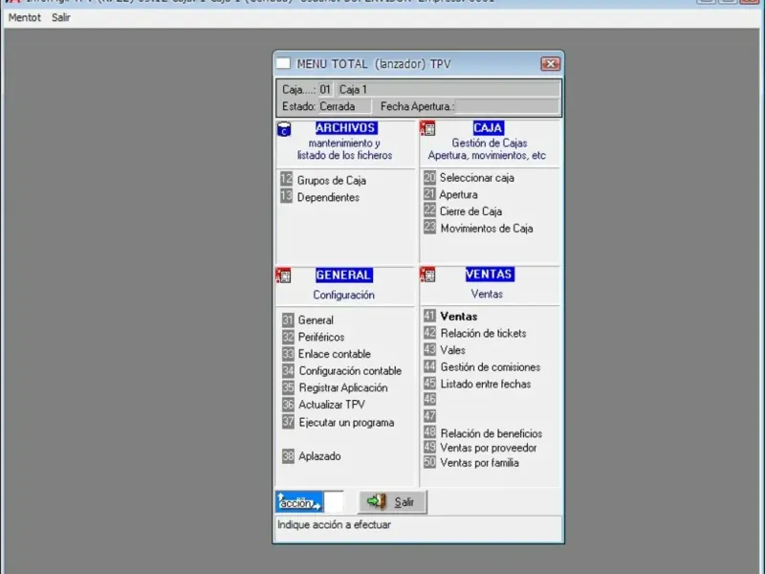Click number icon 43 for Vales
Image resolution: width=765 pixels, height=574 pixels.
[429, 349]
